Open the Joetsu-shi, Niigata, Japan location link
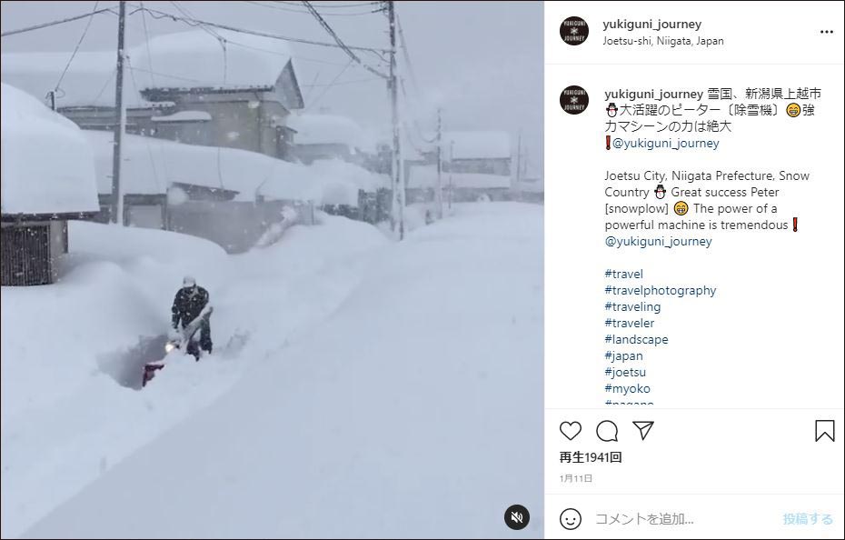Viewport: 845px width, 540px height. 663,41
